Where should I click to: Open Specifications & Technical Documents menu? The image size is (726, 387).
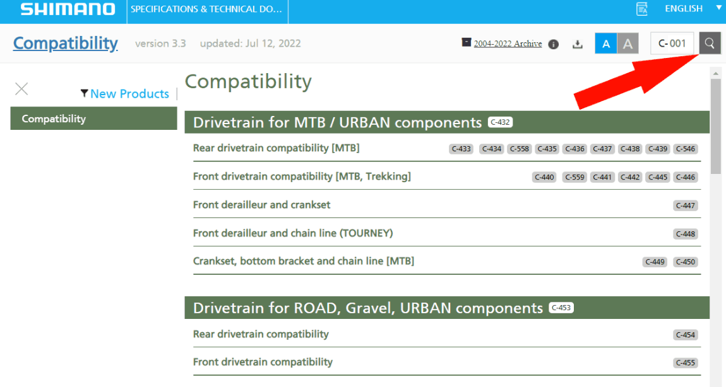coord(207,9)
